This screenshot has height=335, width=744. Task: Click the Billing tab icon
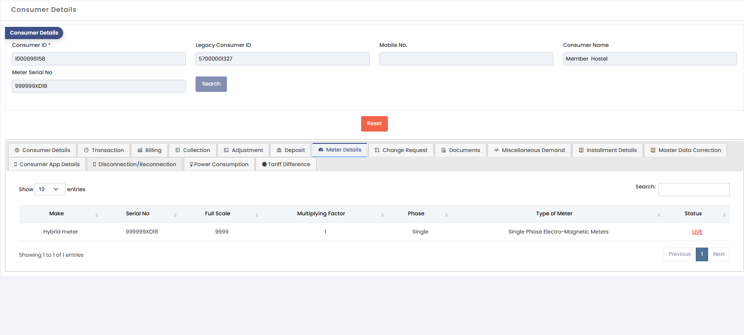[x=140, y=150]
